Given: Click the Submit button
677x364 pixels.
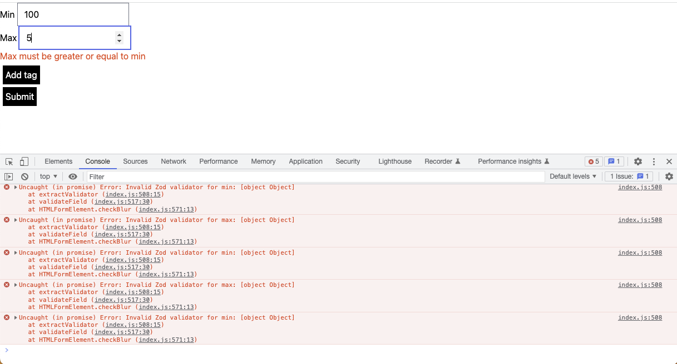Looking at the screenshot, I should tap(19, 96).
